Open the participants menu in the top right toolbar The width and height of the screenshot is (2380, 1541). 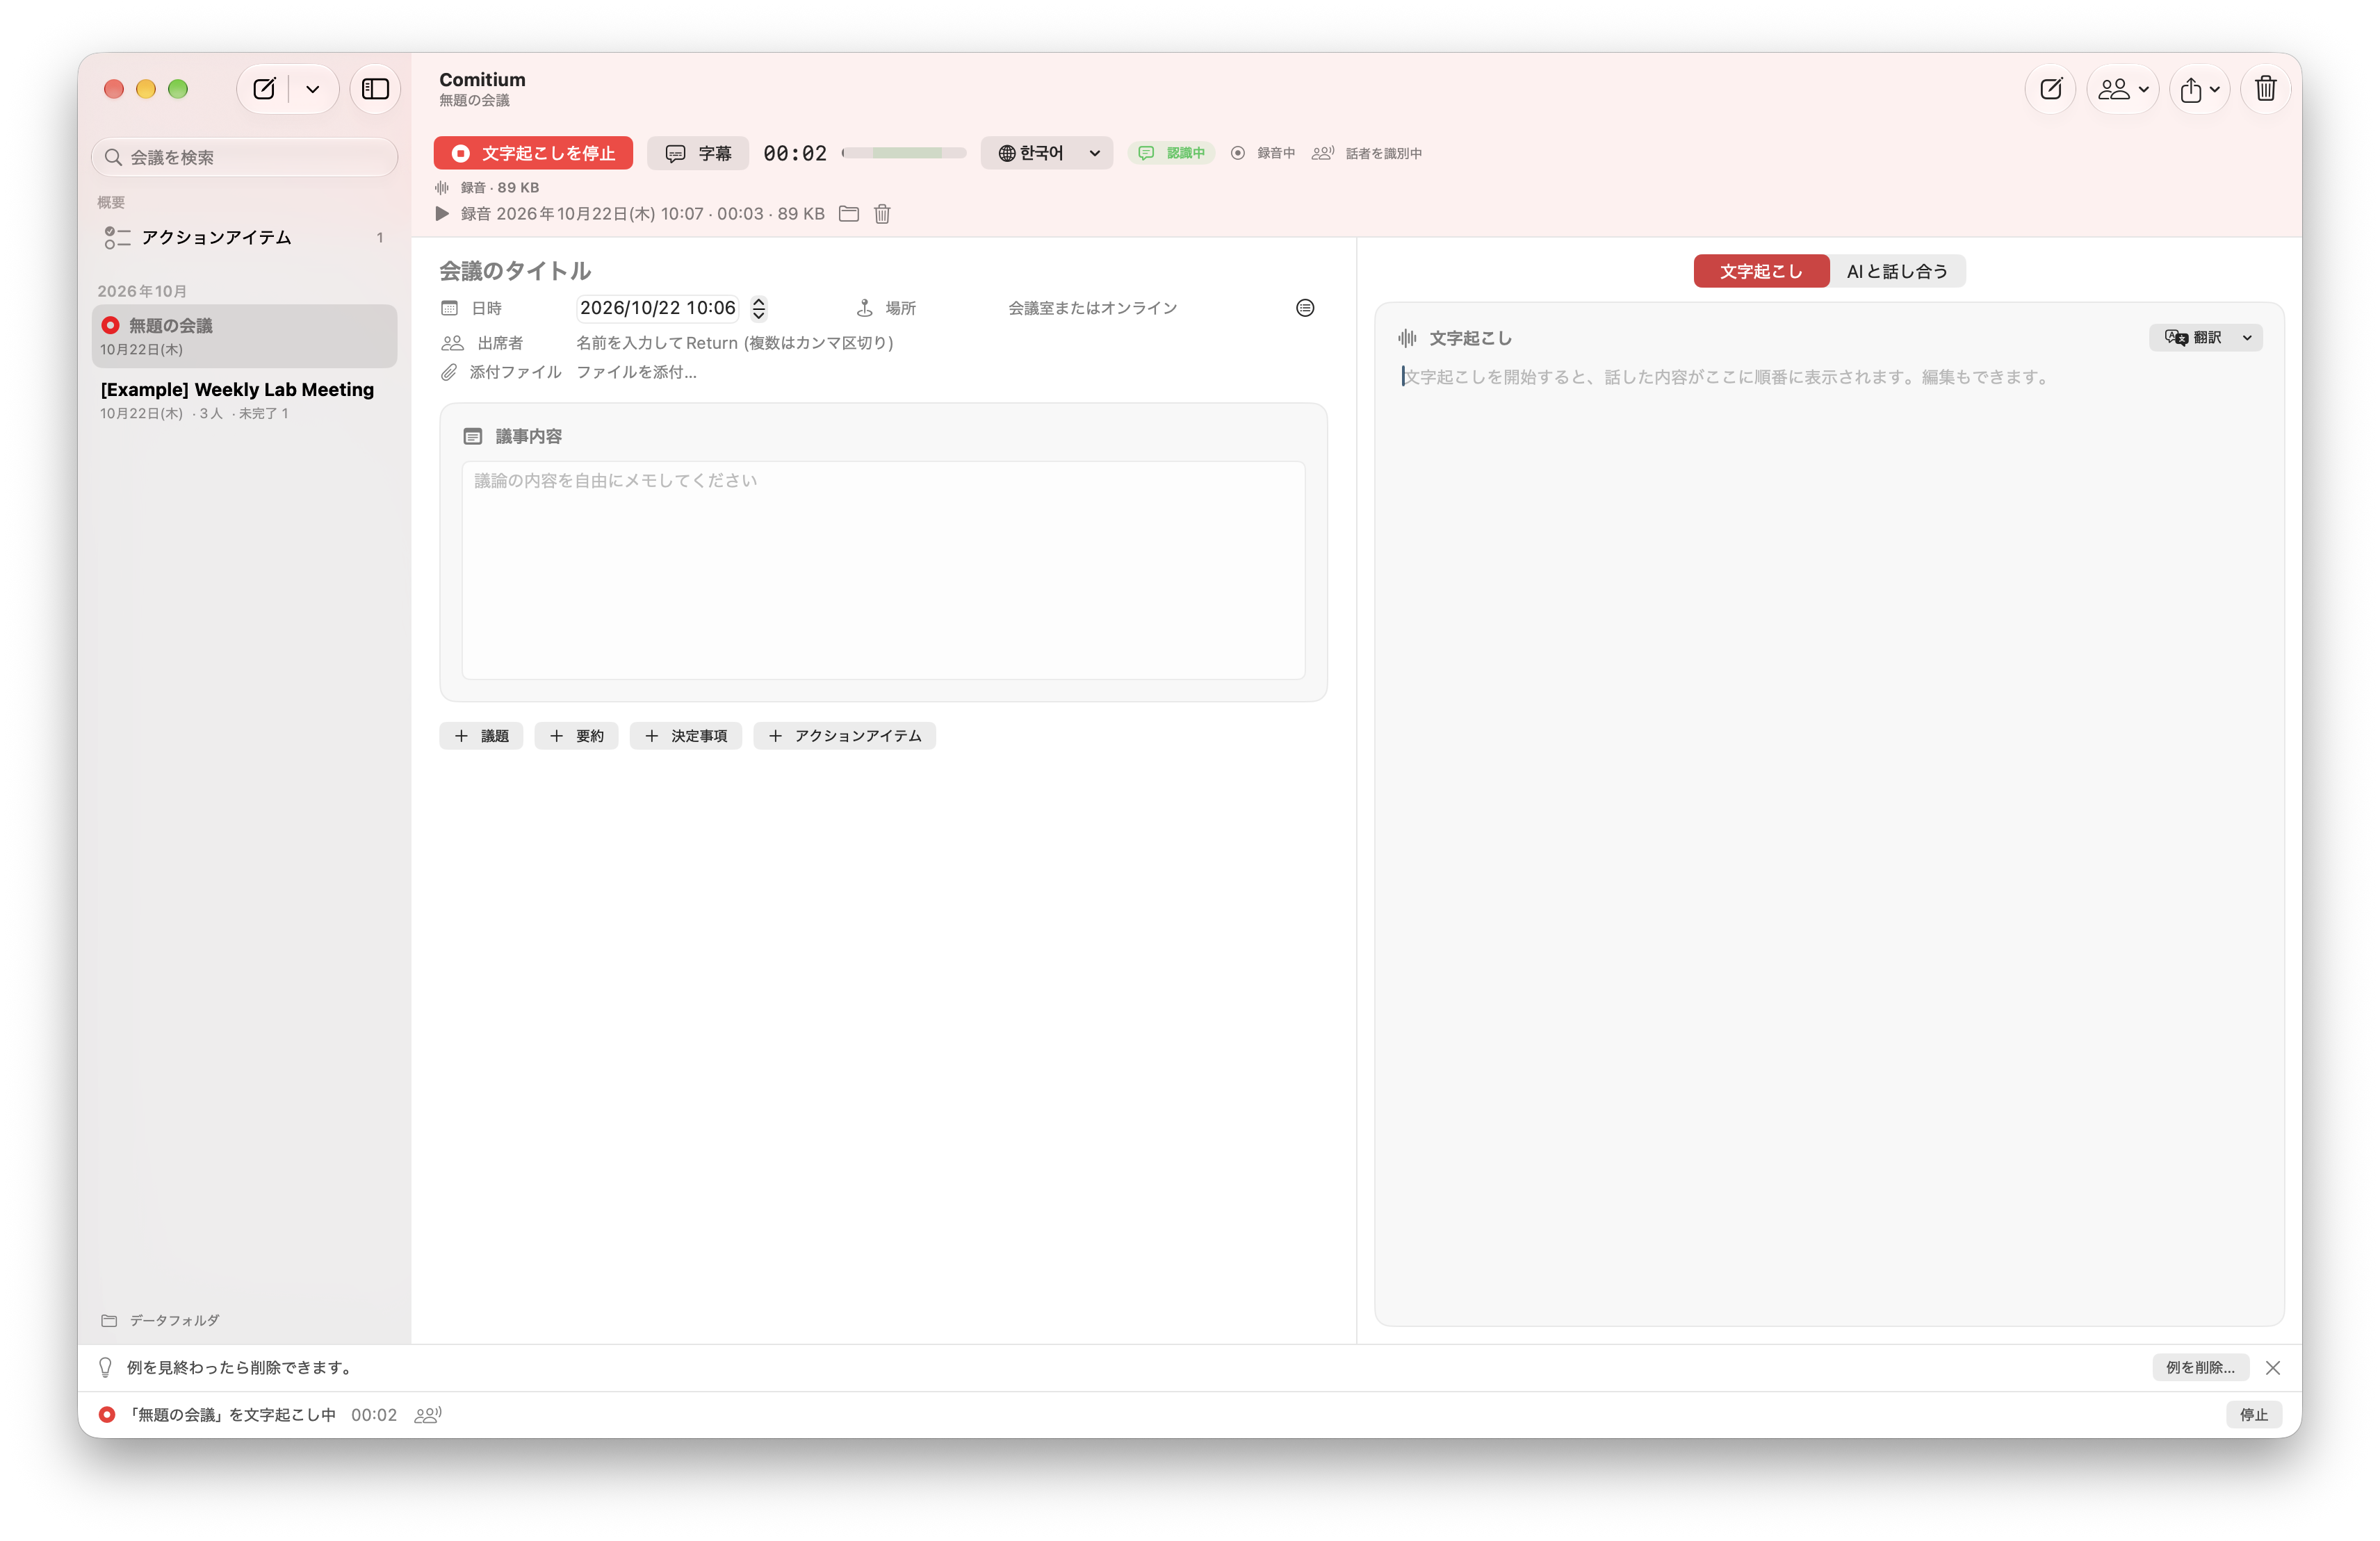point(2123,89)
